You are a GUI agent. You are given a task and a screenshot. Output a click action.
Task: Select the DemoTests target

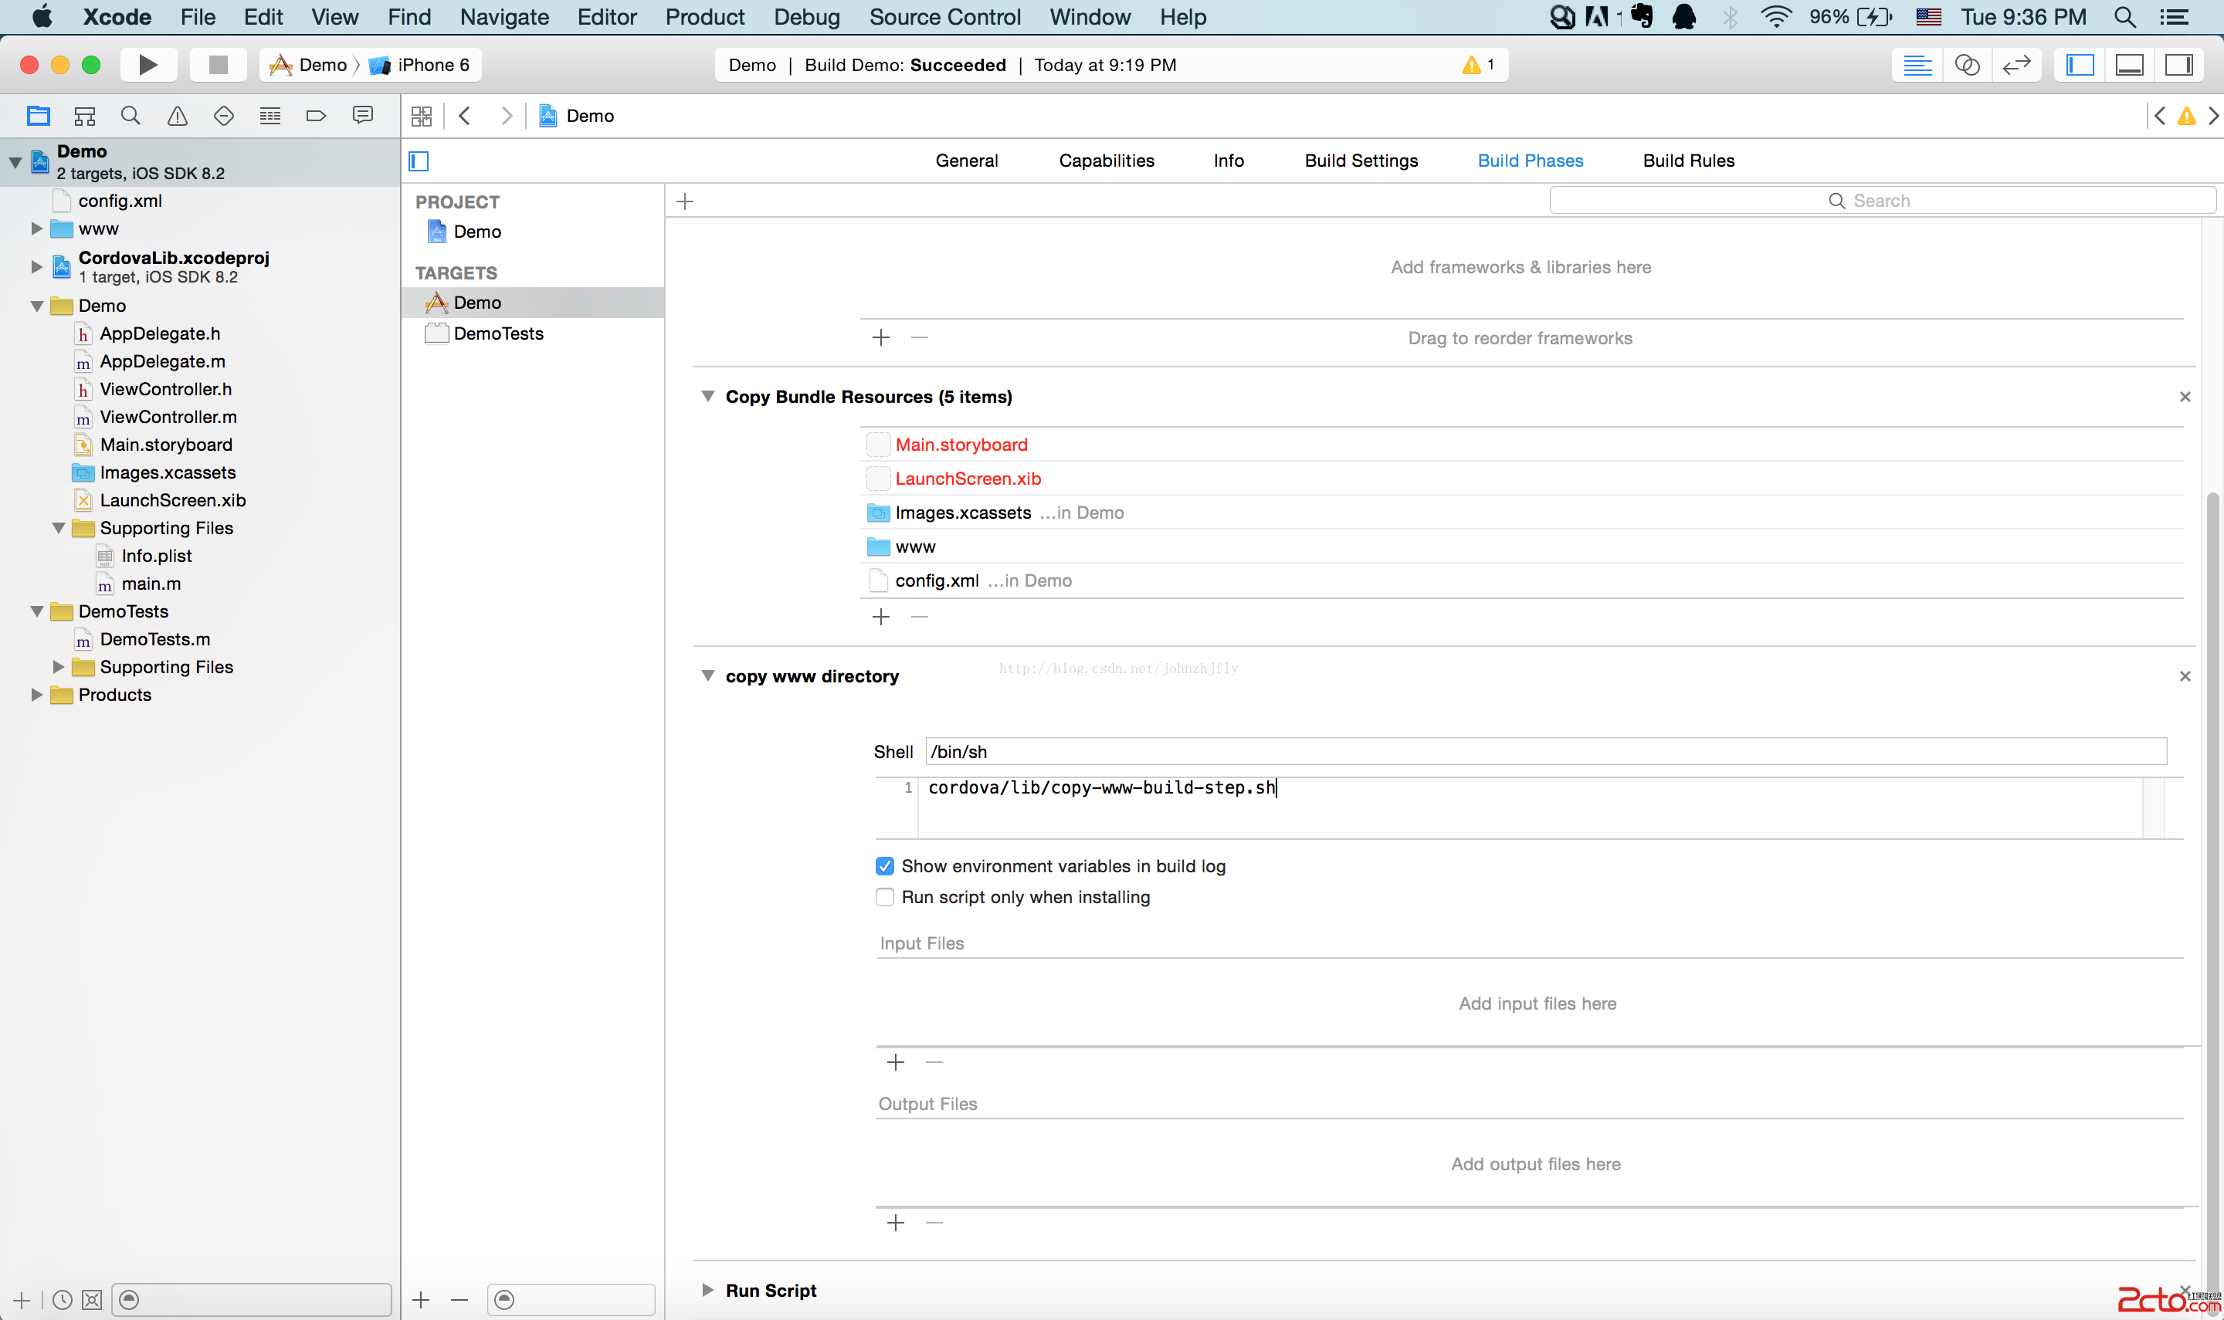click(x=498, y=333)
